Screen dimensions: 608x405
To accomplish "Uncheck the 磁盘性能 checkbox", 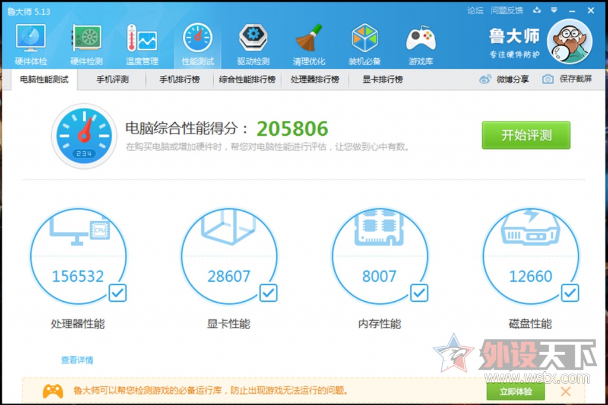I will pos(570,293).
